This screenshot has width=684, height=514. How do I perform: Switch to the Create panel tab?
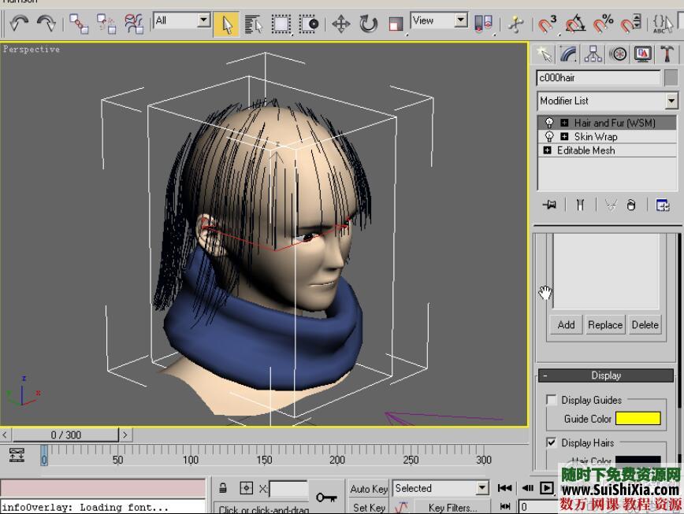[x=545, y=54]
